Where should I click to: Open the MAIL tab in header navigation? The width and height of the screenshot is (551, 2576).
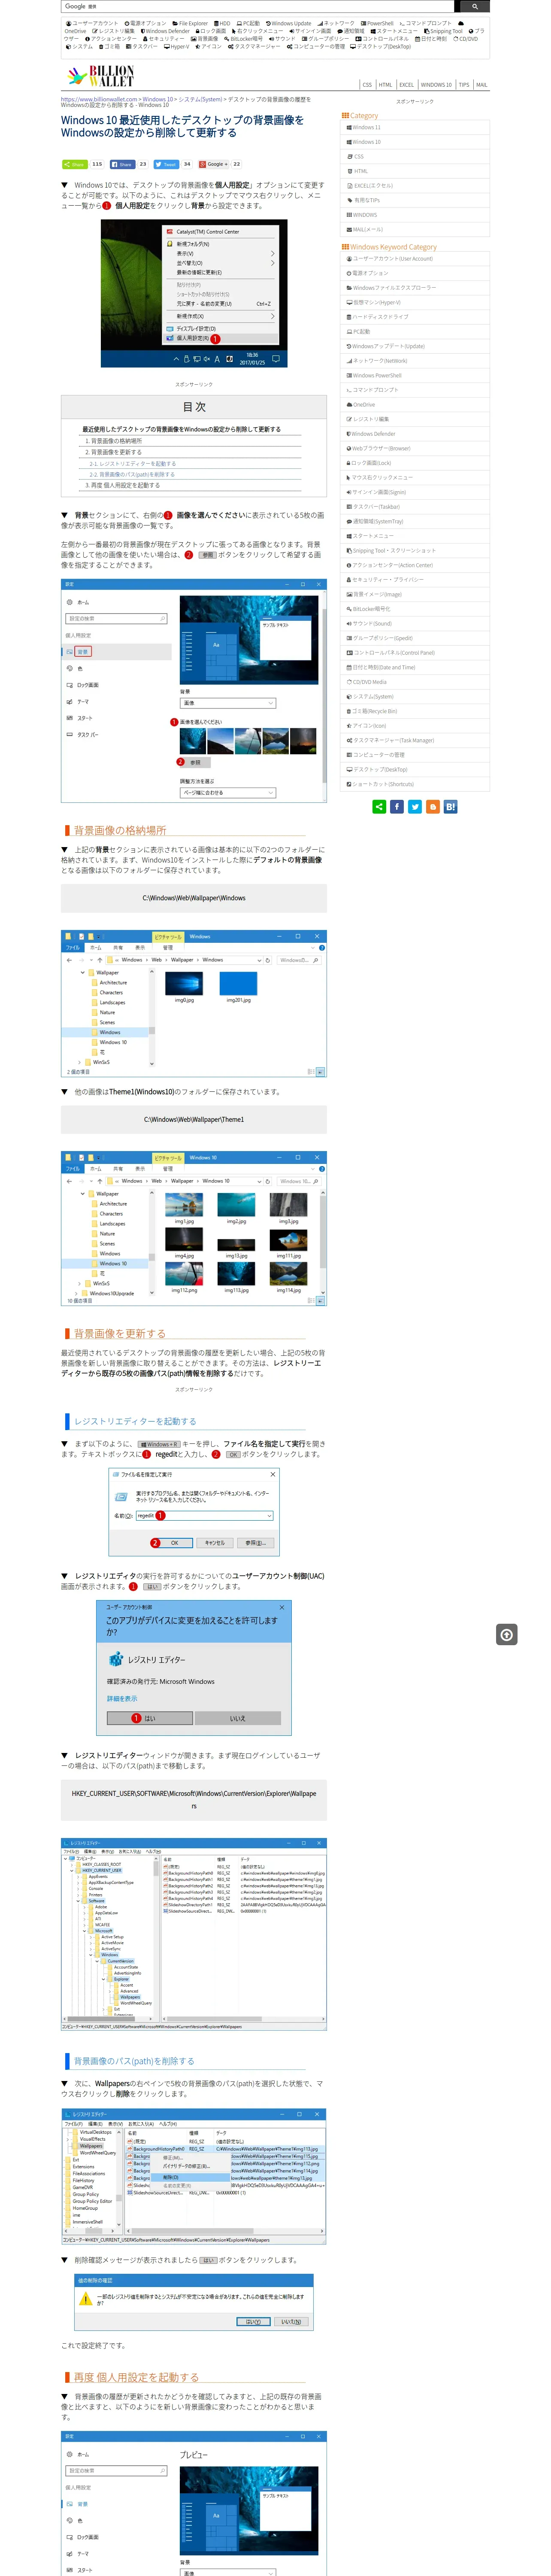tap(482, 85)
